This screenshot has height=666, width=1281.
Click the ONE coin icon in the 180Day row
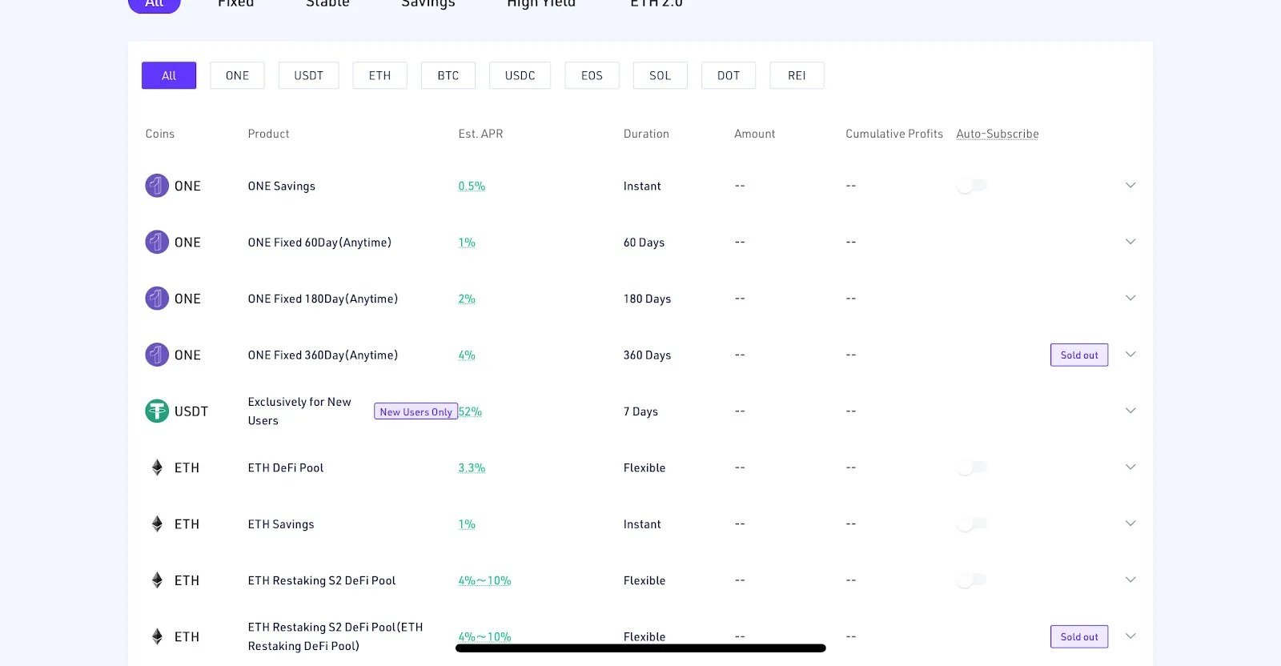tap(157, 299)
